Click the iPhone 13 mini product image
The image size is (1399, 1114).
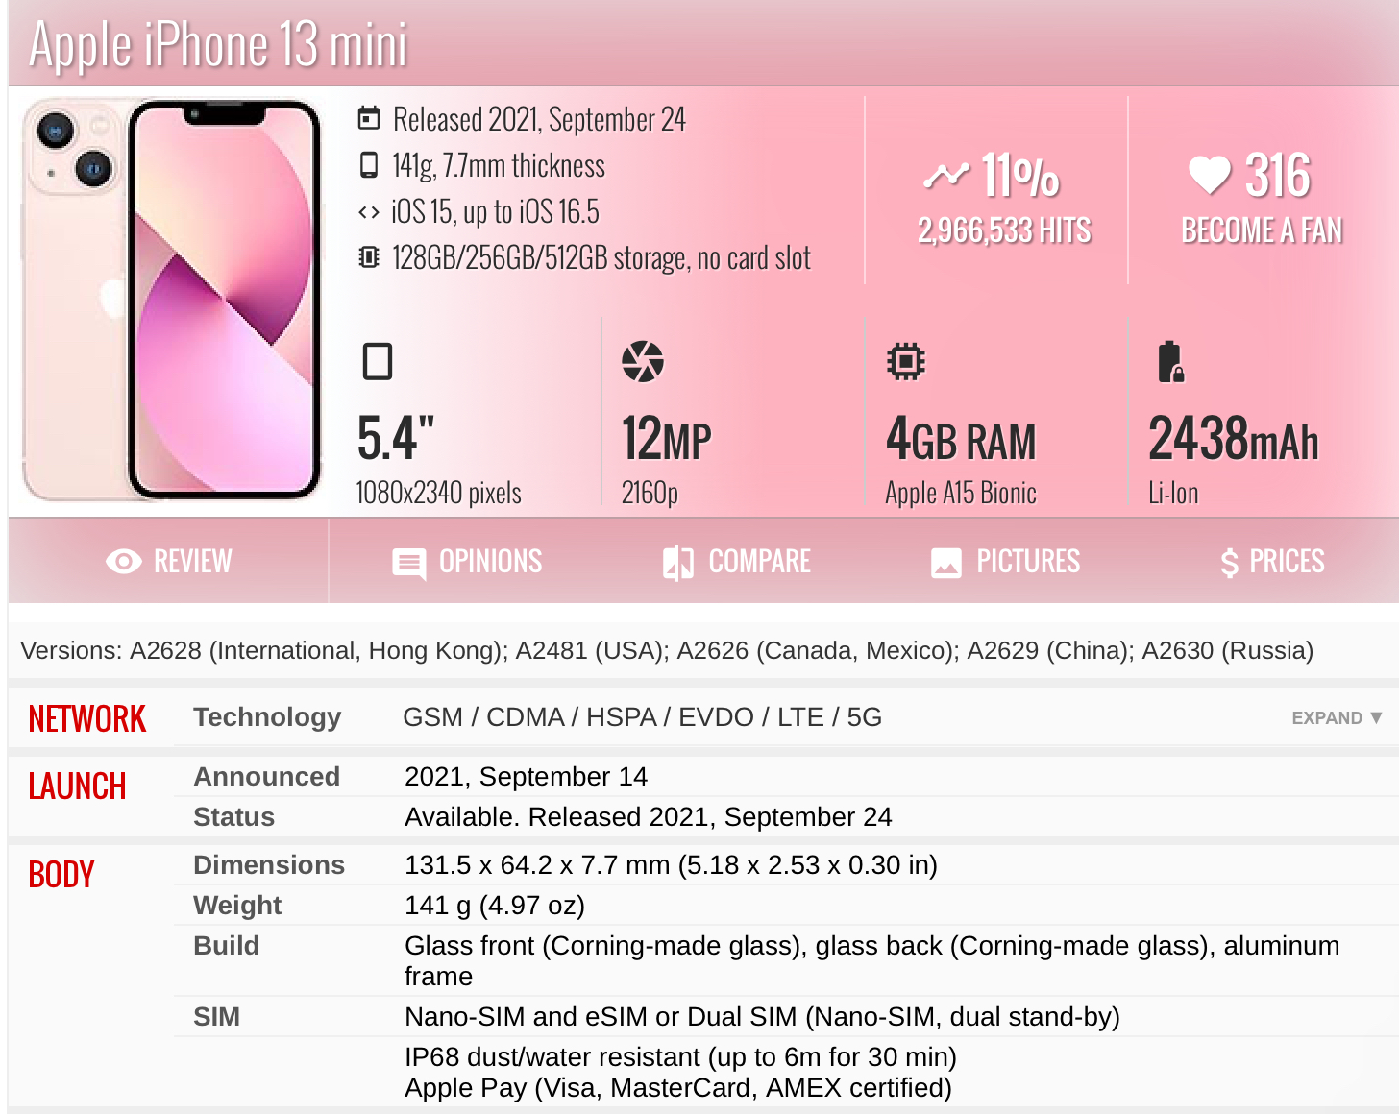click(172, 300)
